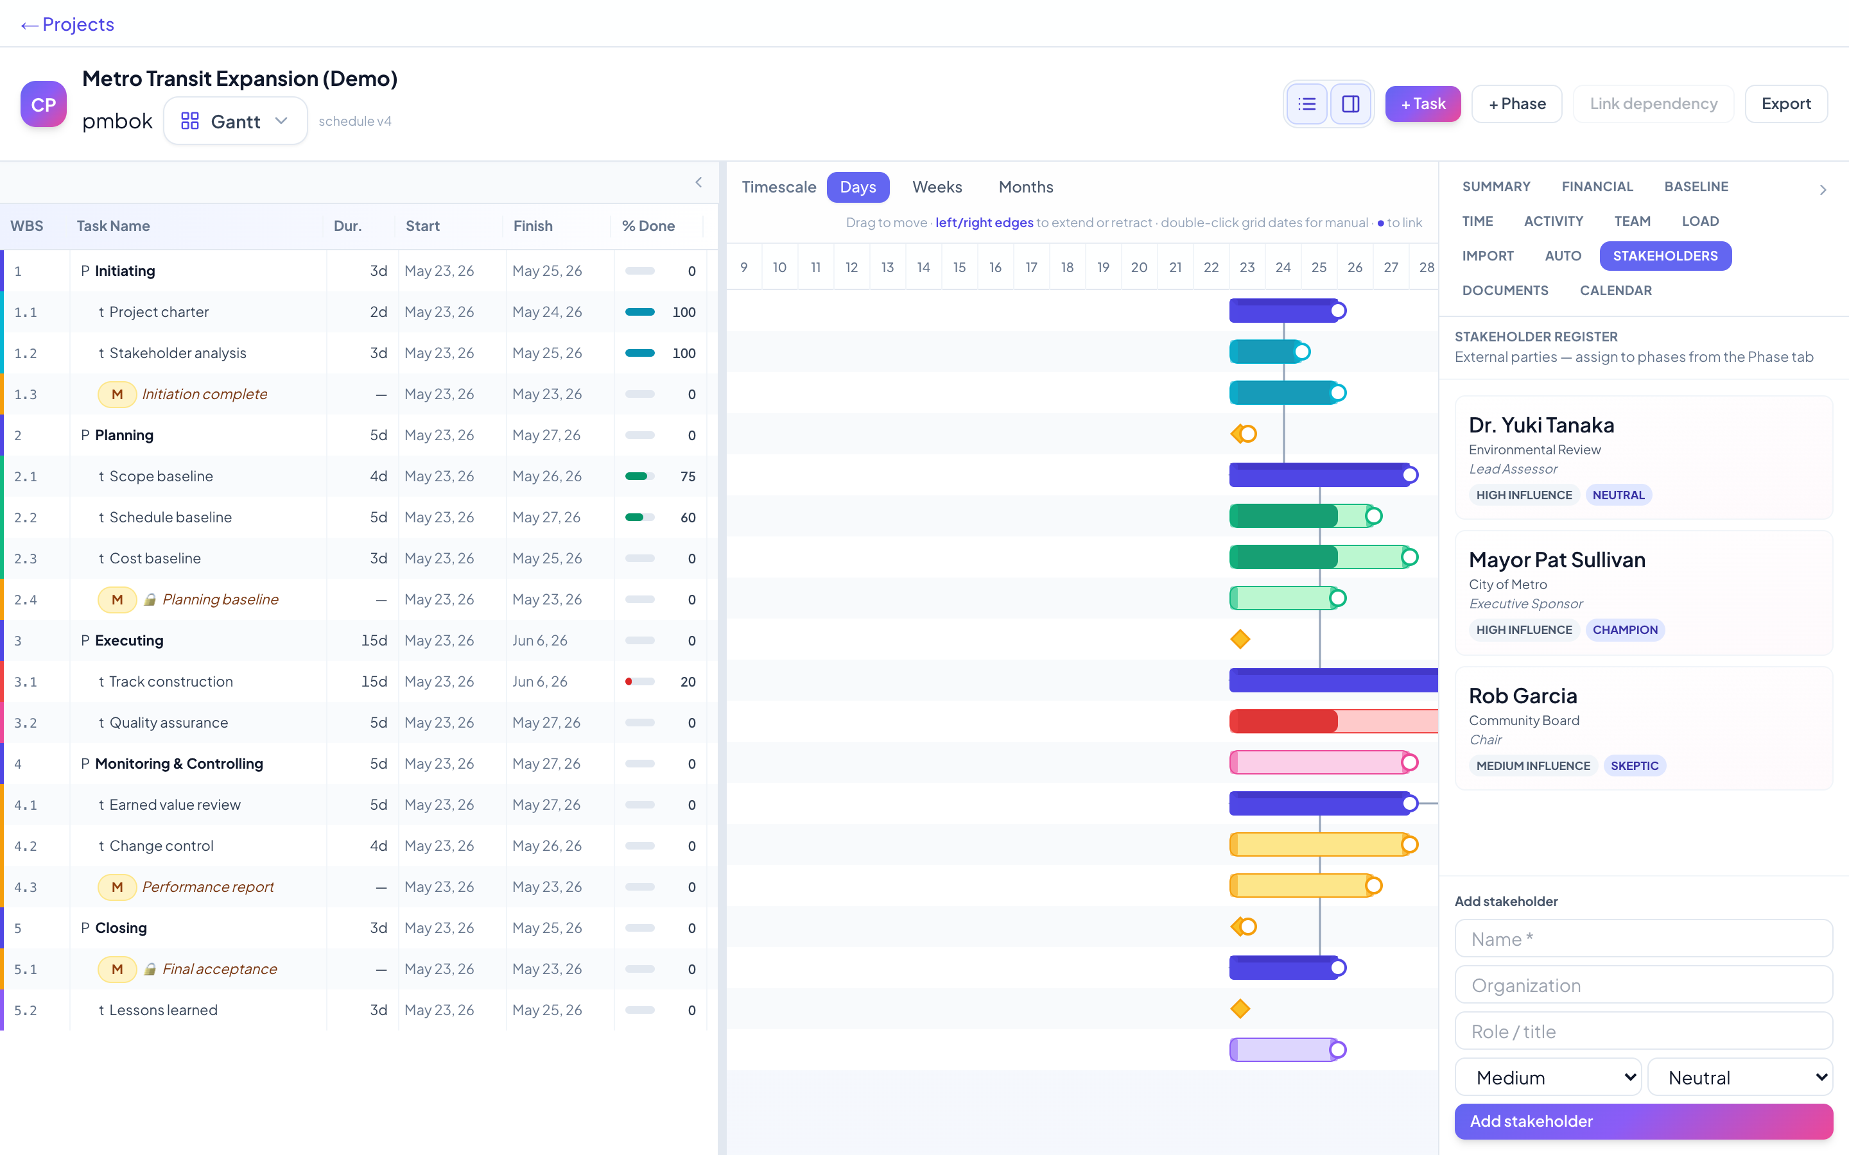Click the link handle on Lessons learned bar

click(x=1338, y=1050)
